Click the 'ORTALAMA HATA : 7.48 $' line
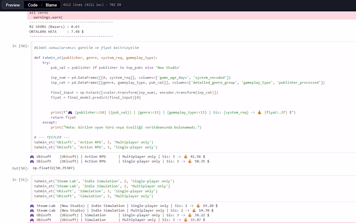This screenshot has height=223, width=356. pos(56,32)
